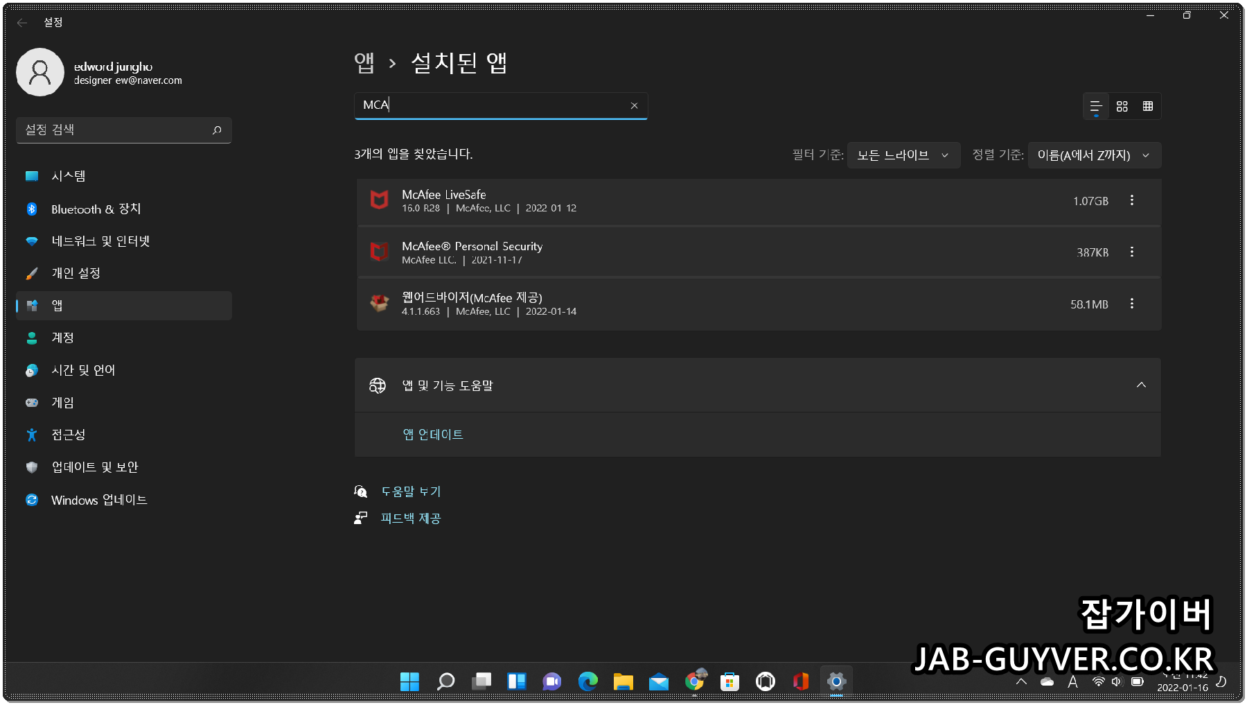1247x705 pixels.
Task: Switch to detailed list view icon
Action: 1095,106
